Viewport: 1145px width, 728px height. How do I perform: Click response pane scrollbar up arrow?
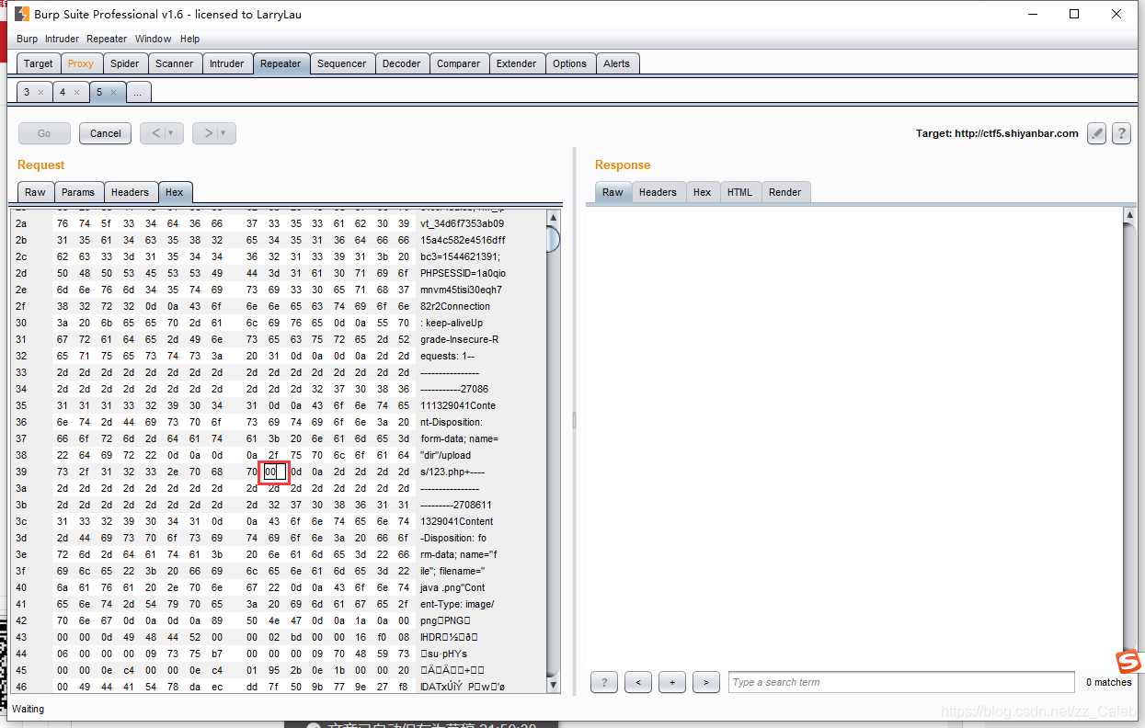pos(1130,215)
